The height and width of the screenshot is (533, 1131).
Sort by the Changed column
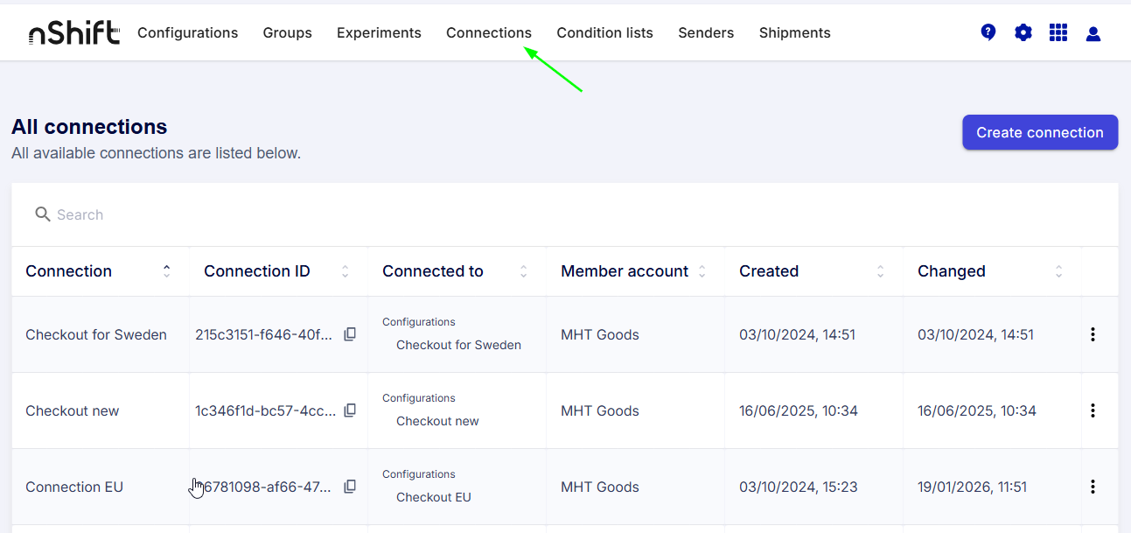coord(1058,271)
